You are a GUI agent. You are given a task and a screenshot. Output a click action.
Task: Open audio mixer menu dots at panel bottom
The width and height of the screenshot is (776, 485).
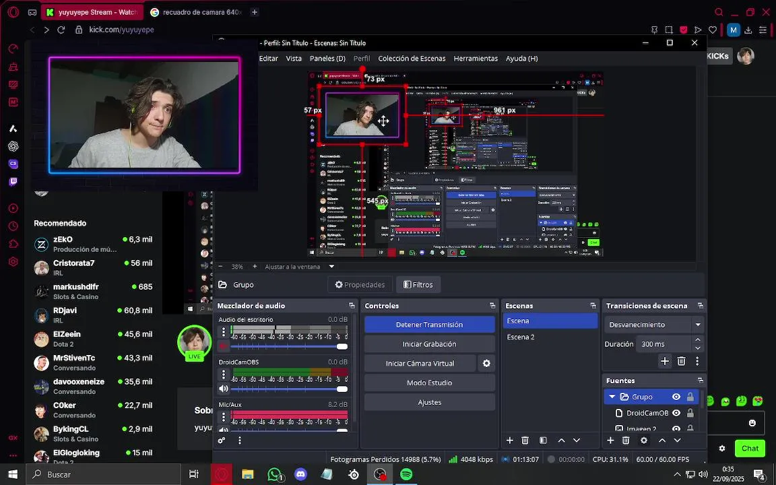pyautogui.click(x=240, y=440)
